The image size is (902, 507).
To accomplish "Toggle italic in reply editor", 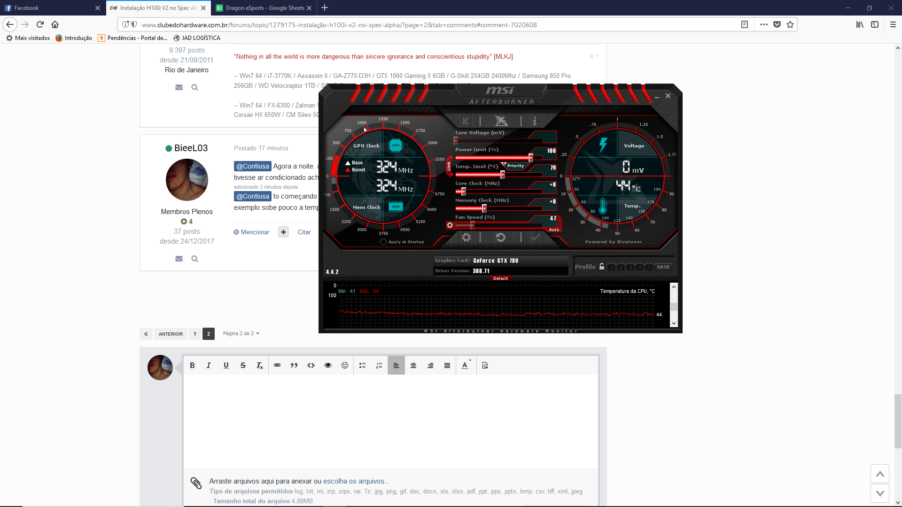I will 209,365.
